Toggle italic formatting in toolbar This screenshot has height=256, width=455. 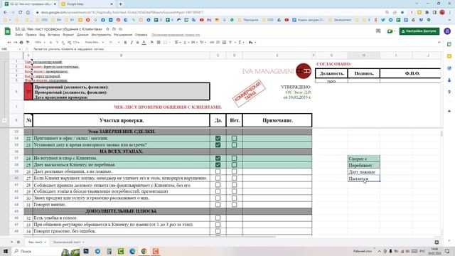pyautogui.click(x=132, y=43)
